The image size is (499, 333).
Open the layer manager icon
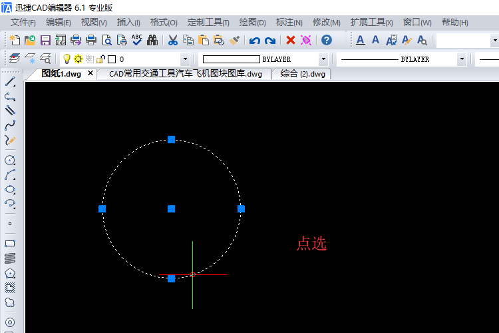pos(15,59)
